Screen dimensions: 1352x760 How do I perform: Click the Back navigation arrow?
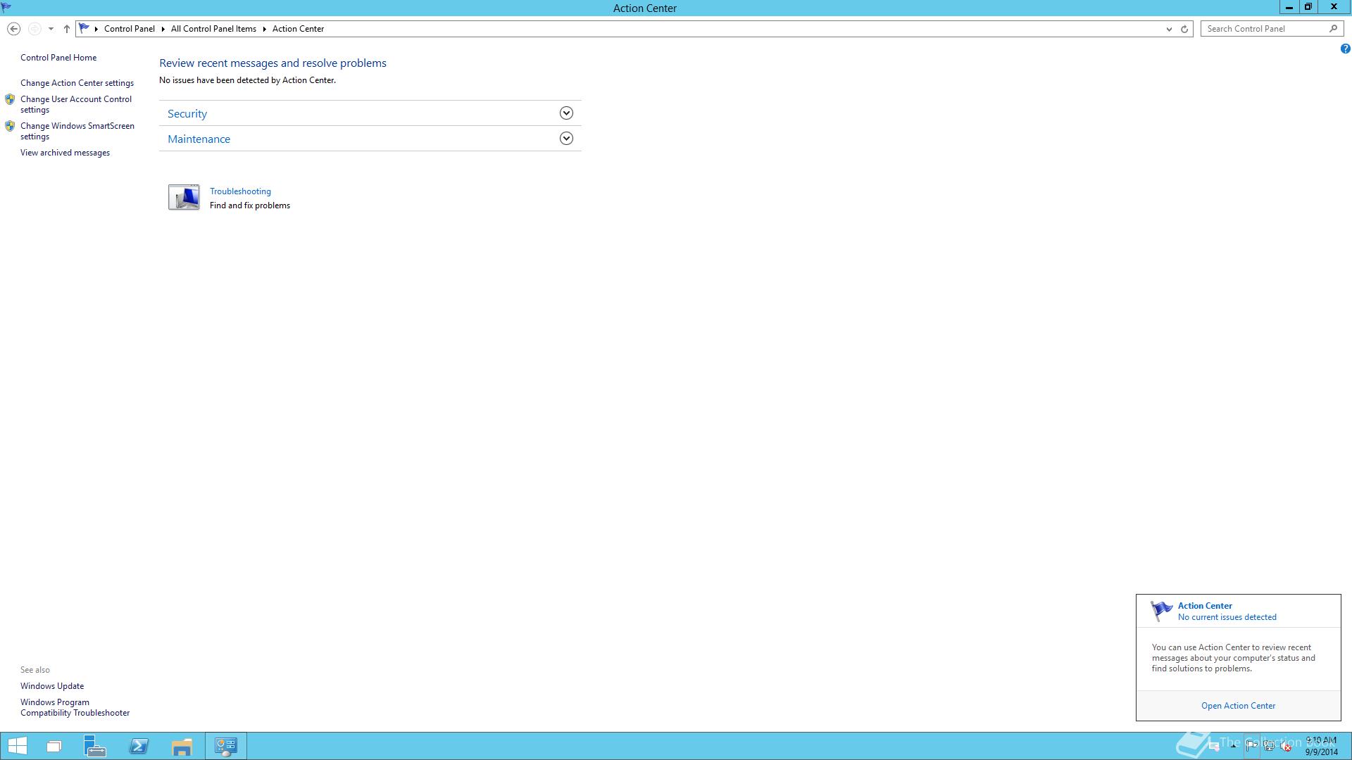coord(13,29)
